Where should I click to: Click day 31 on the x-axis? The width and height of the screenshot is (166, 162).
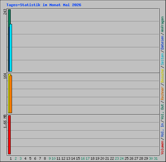[156, 158]
